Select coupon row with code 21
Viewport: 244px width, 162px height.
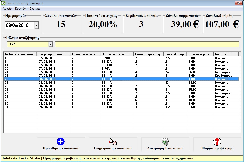(20, 72)
